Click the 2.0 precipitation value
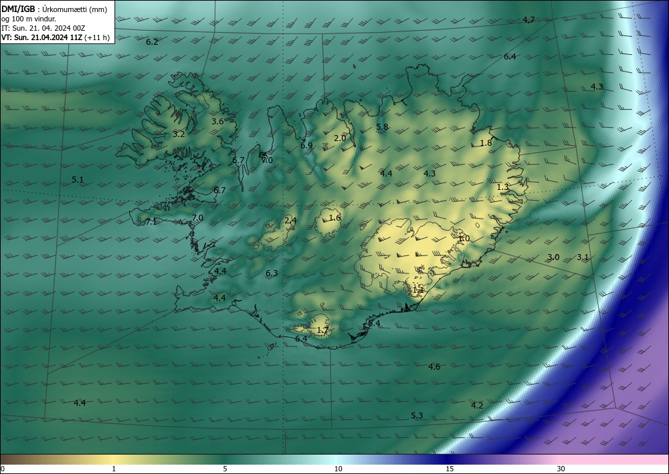 point(340,138)
